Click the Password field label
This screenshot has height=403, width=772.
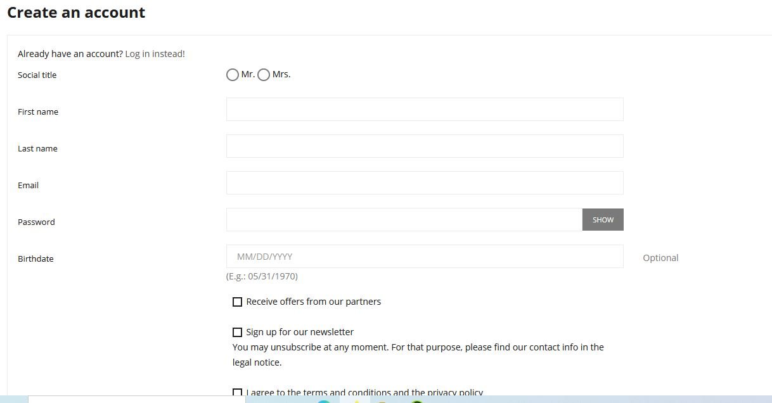[36, 222]
